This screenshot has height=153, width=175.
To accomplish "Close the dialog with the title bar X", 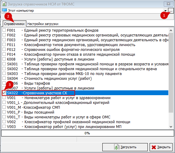I will click(168, 4).
